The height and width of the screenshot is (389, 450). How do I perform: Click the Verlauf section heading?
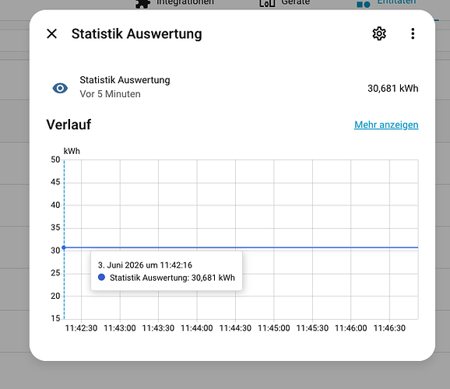point(69,124)
